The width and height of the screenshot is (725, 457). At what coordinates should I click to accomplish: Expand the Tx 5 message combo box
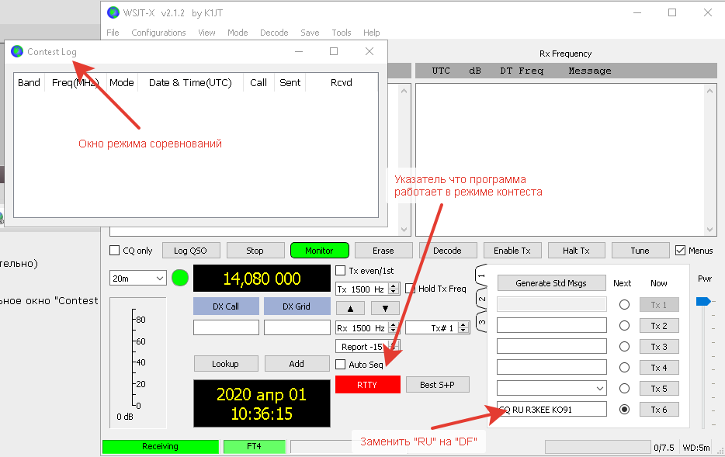tap(598, 388)
